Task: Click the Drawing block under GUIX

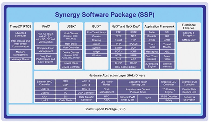Action: click(96, 40)
